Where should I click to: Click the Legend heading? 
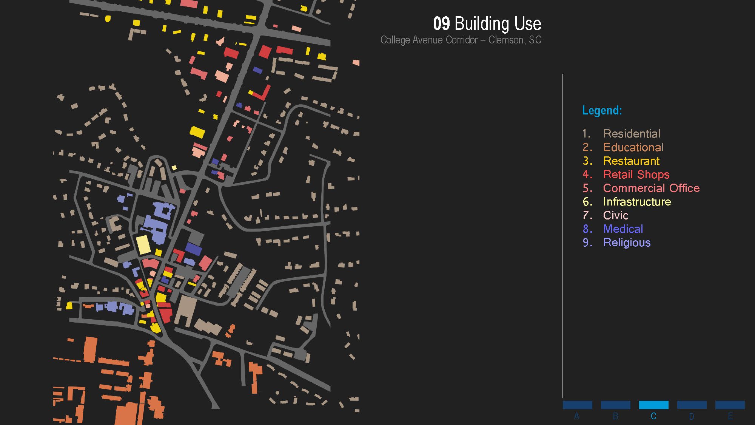tap(602, 110)
